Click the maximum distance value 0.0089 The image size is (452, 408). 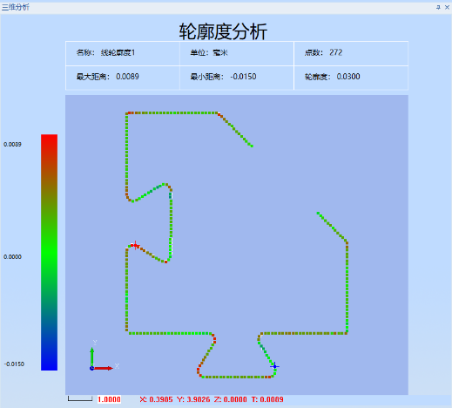[x=127, y=77]
